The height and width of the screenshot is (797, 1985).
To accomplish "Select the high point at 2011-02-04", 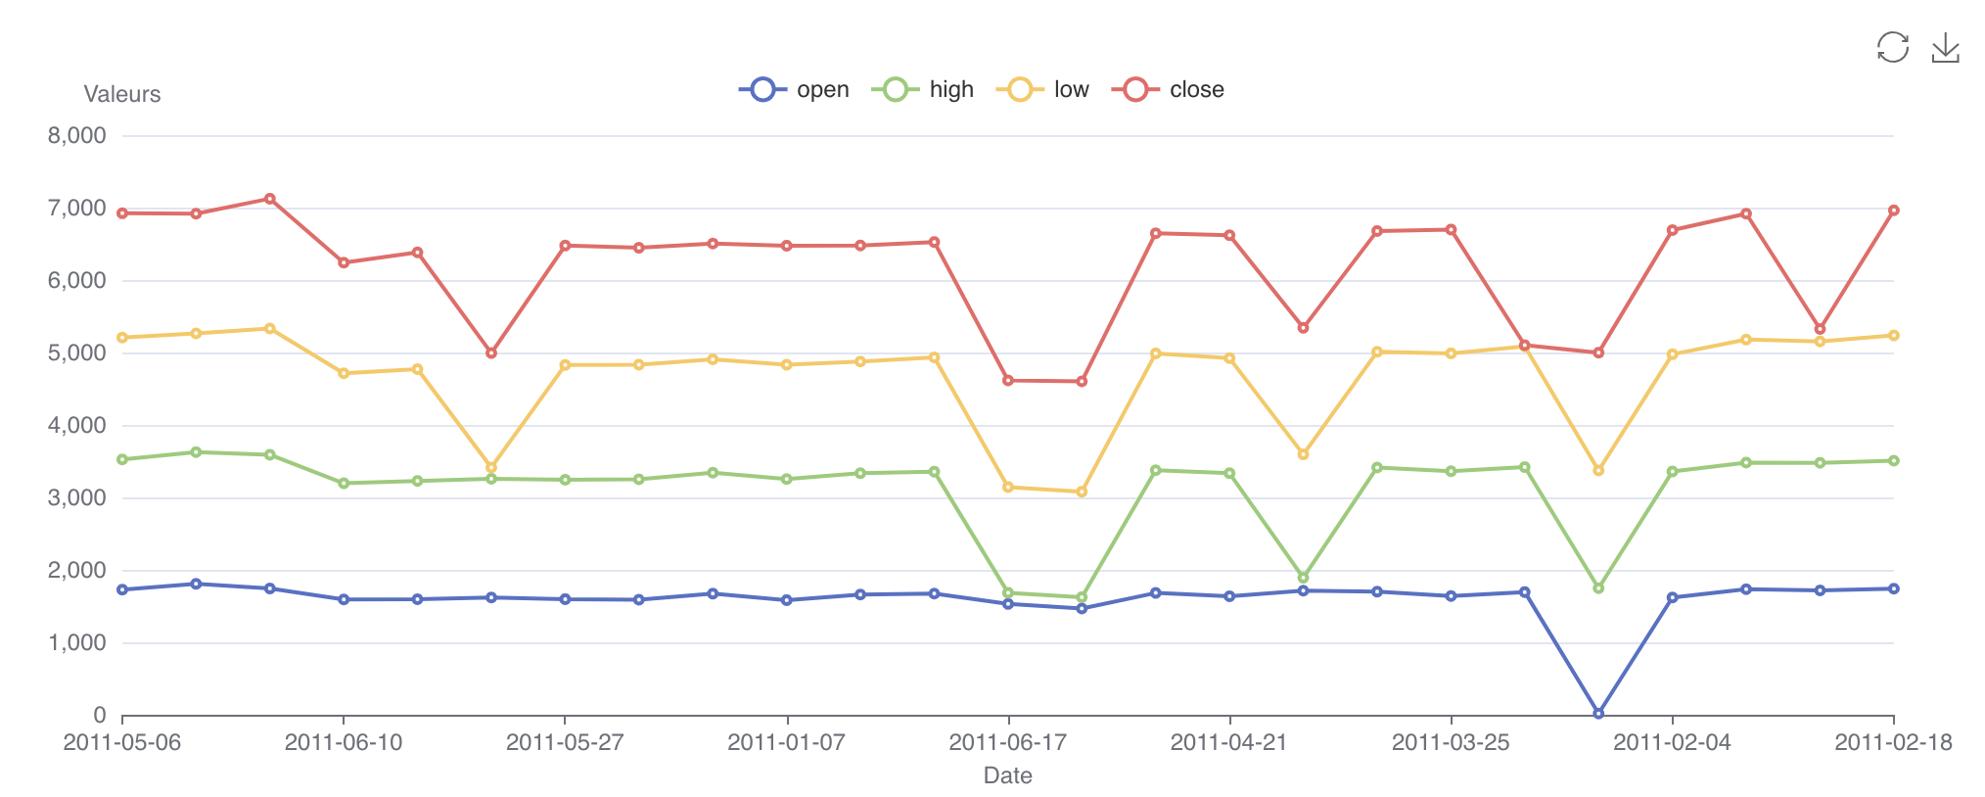I will [x=1672, y=472].
